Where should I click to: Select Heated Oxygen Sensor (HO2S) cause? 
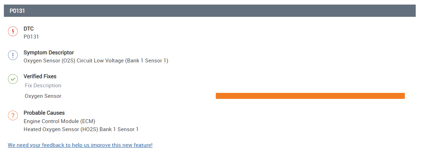81,129
